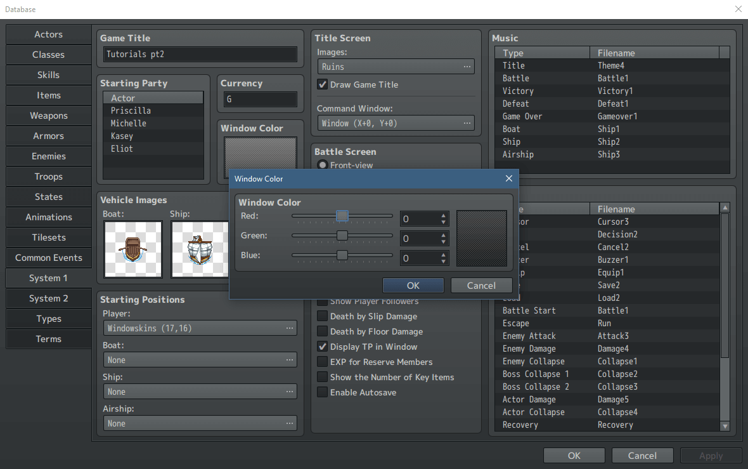This screenshot has width=748, height=469.
Task: Enable Autosave
Action: pos(322,392)
